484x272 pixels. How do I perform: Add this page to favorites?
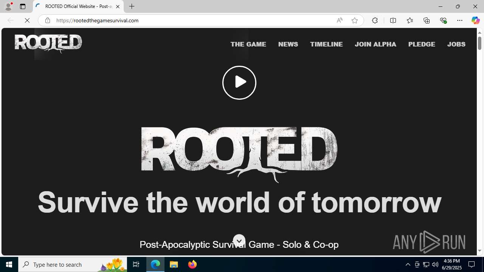coord(355,20)
